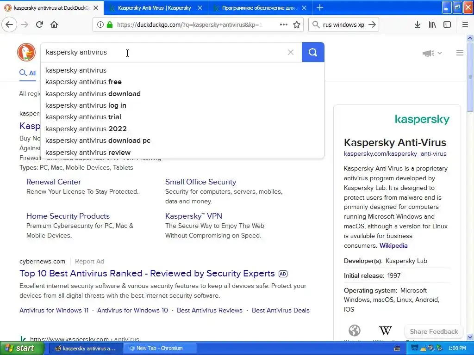
Task: Reload the current page
Action: pos(39,24)
